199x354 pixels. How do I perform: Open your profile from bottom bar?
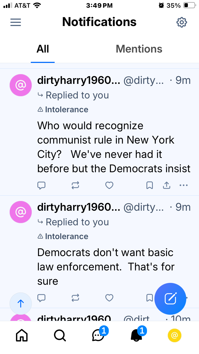[175, 336]
